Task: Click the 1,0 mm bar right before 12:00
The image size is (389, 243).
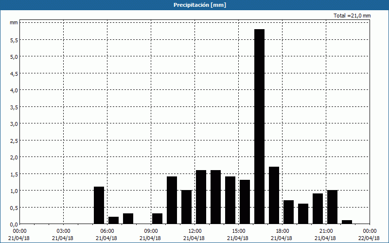Action: point(187,207)
